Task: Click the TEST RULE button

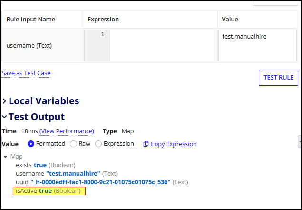Action: [x=278, y=77]
